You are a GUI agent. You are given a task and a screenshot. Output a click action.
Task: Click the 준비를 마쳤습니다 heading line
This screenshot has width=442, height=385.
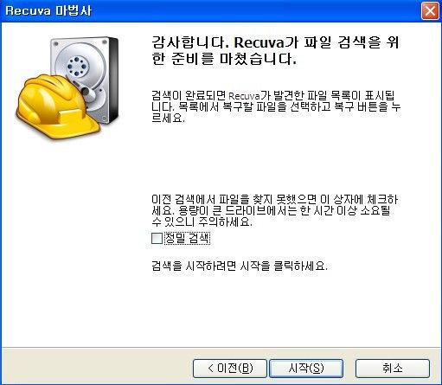coord(224,59)
